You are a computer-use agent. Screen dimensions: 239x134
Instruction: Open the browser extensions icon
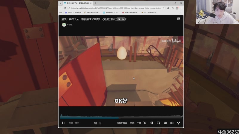(x=168, y=8)
